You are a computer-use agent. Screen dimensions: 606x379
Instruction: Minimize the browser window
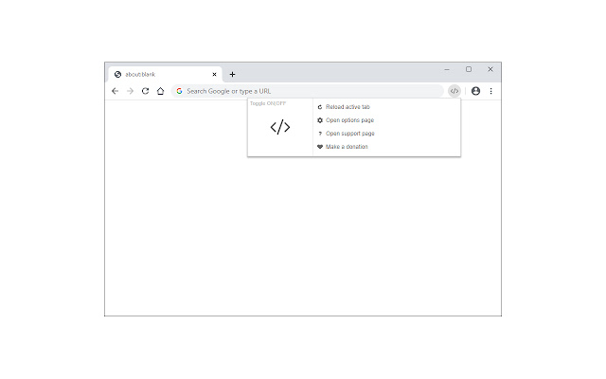[x=447, y=69]
